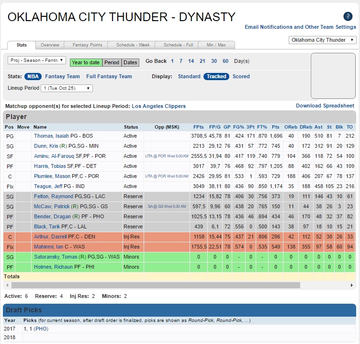Go back 30 days
Screen dimensions: 360x344
point(214,61)
